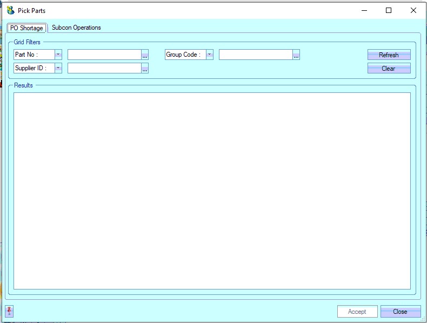Focus the Part No text field
427x323 pixels.
(104, 55)
